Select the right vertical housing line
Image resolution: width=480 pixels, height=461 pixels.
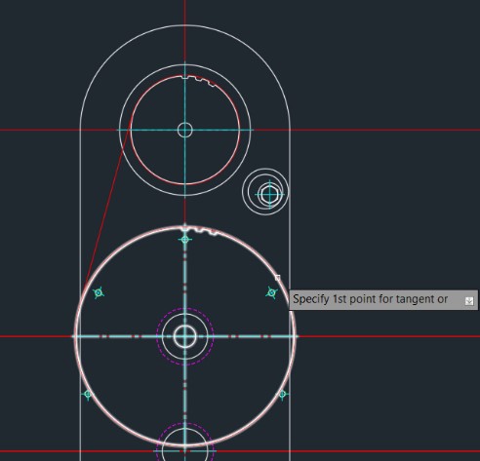(290, 227)
